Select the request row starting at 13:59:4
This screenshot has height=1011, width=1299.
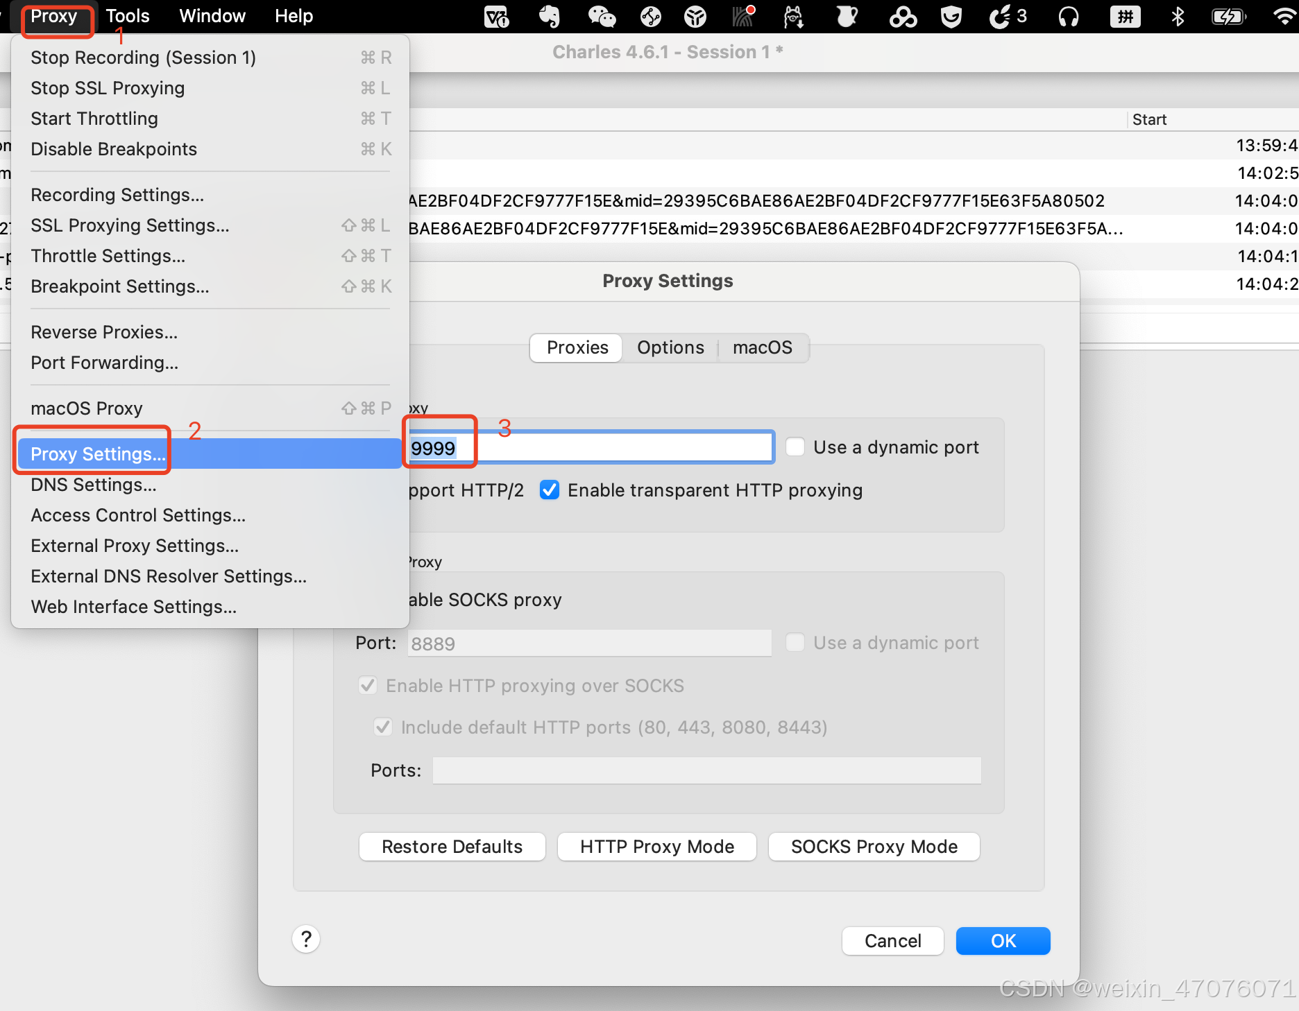point(854,145)
